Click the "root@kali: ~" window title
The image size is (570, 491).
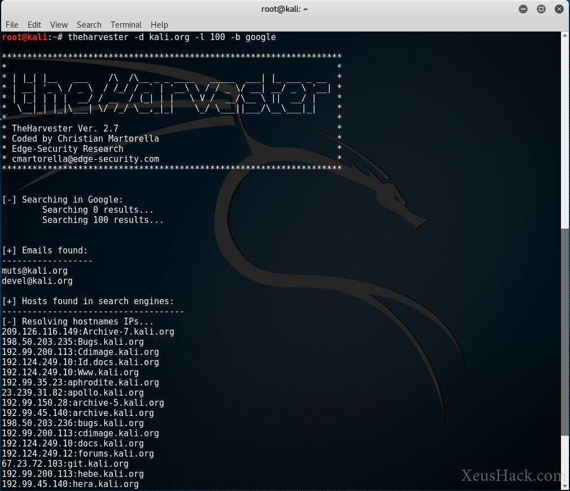pyautogui.click(x=284, y=9)
